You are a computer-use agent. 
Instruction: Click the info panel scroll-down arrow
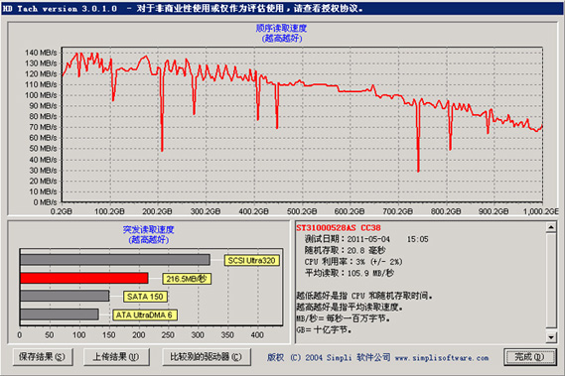[551, 337]
